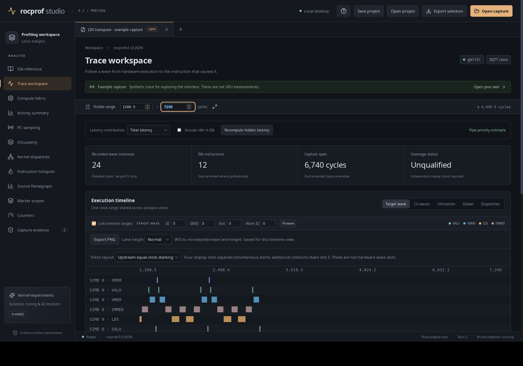
Task: Go to Compute fabric view
Action: [37, 98]
